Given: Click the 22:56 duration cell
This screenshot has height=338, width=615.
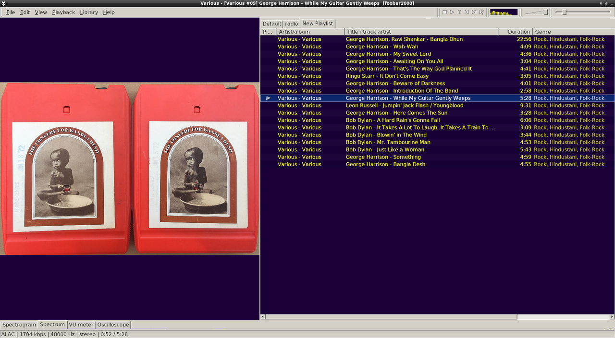Looking at the screenshot, I should (524, 39).
